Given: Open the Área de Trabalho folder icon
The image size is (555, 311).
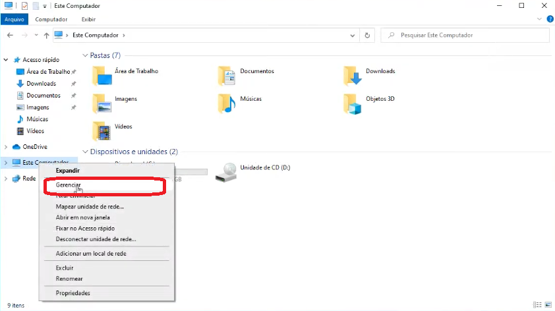Looking at the screenshot, I should (102, 76).
